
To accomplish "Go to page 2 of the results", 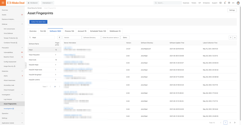I will (230, 123).
